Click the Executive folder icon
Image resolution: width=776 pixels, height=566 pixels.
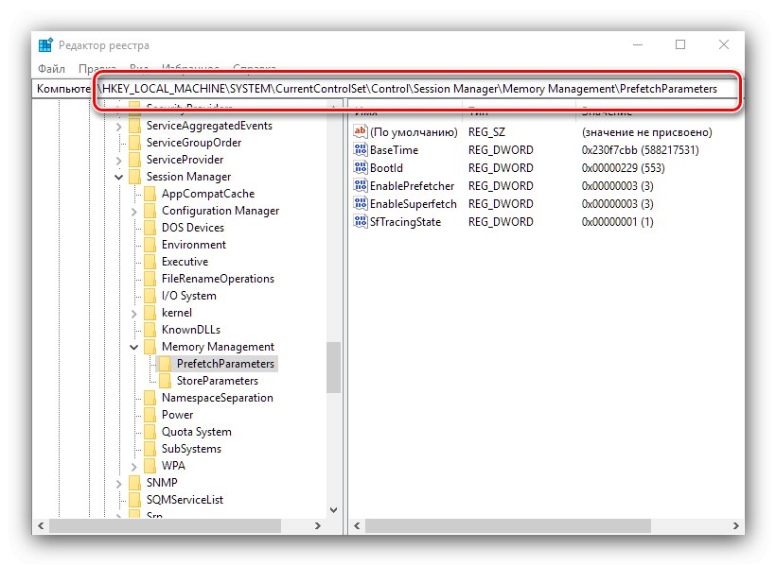(x=150, y=262)
